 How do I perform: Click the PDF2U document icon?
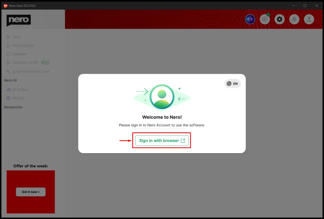click(x=8, y=98)
